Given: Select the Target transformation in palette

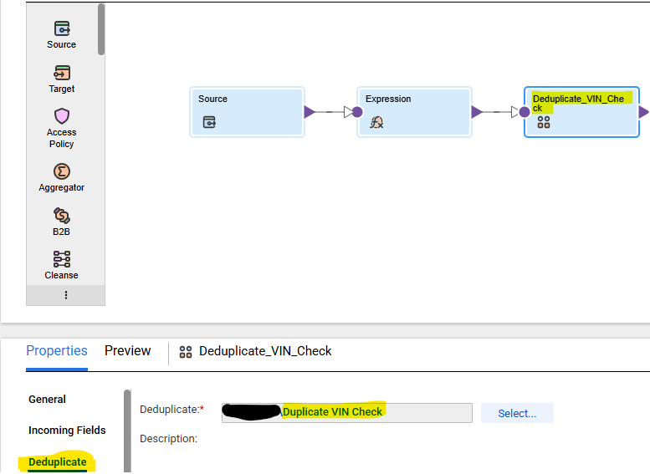Looking at the screenshot, I should point(62,79).
